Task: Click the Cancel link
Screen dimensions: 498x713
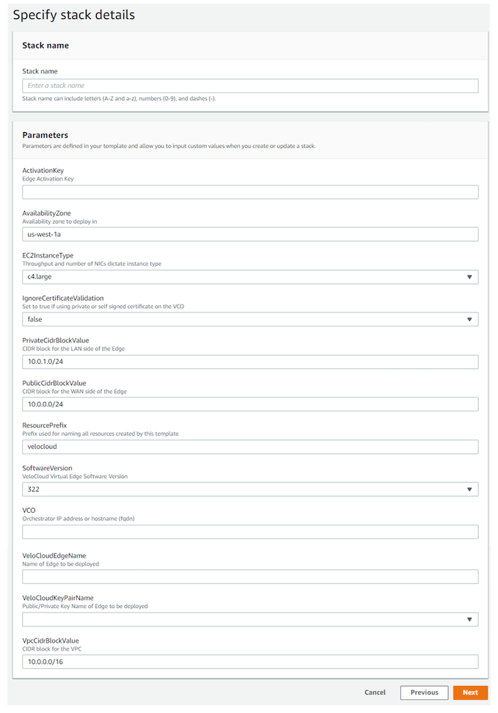Action: point(375,692)
